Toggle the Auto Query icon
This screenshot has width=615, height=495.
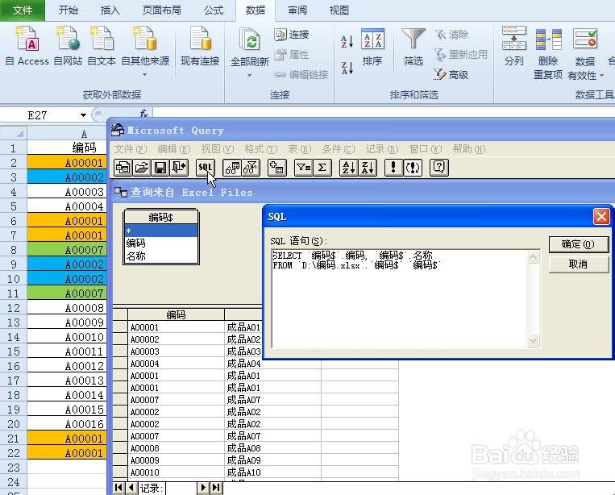click(x=413, y=168)
